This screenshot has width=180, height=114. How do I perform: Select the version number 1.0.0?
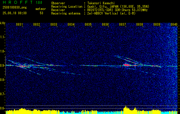39,2
